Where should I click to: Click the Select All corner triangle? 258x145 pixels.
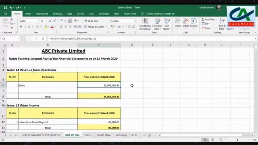click(4, 45)
